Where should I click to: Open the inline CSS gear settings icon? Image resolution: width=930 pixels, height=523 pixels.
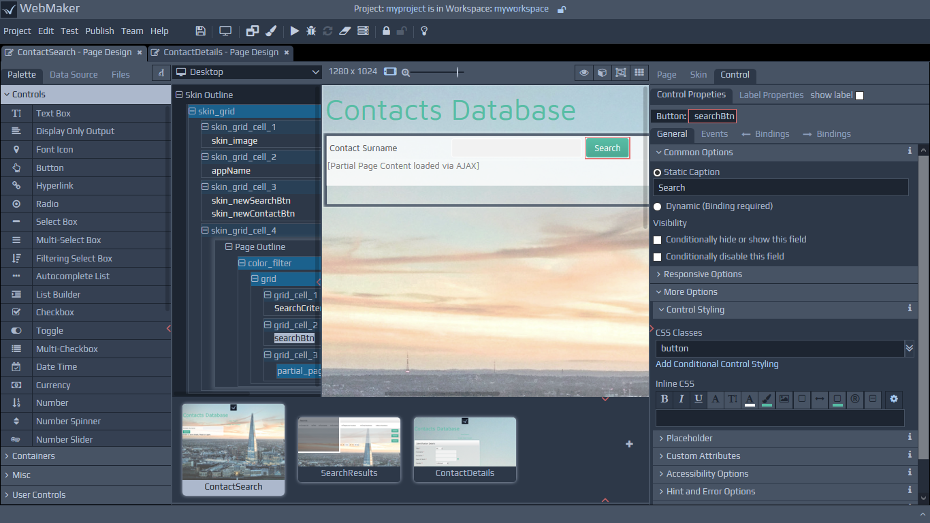click(894, 399)
